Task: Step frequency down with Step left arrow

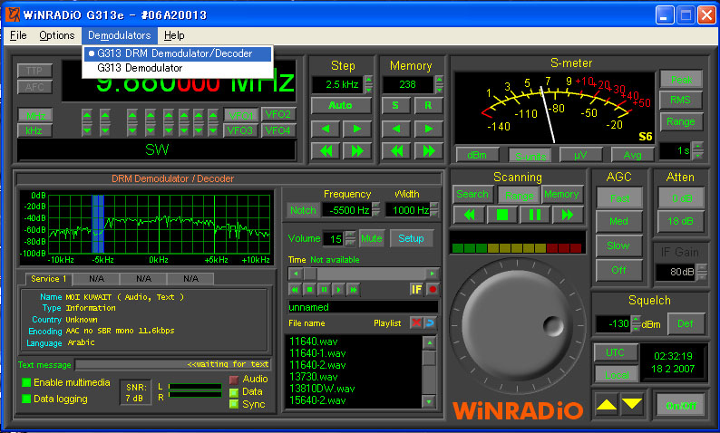Action: coord(326,129)
